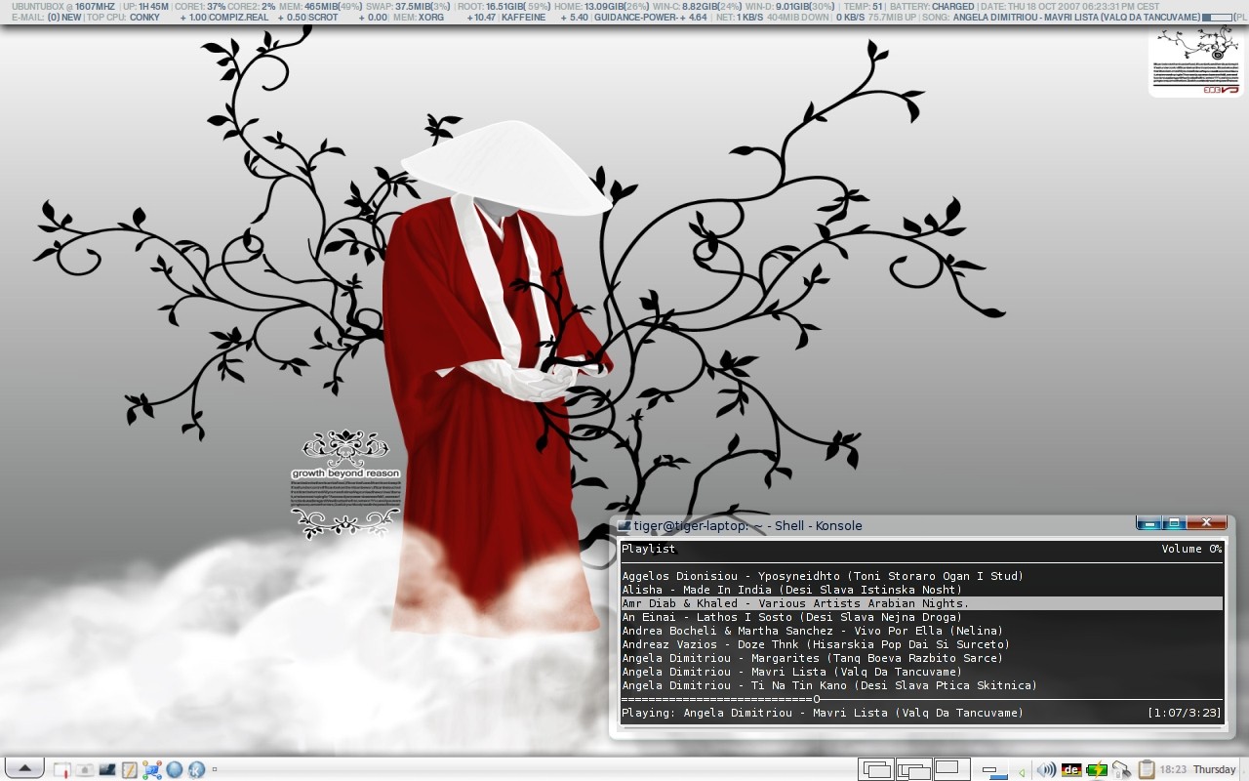This screenshot has height=781, width=1249.
Task: Switch to the second virtual desktop in pager
Action: point(914,769)
